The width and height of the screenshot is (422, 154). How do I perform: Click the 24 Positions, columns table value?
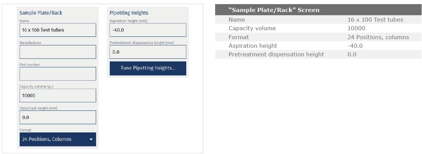point(378,37)
